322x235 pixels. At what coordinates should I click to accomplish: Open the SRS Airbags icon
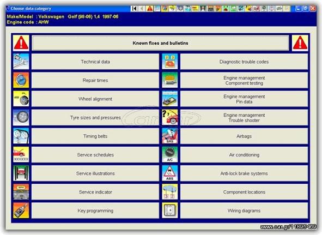pyautogui.click(x=170, y=136)
